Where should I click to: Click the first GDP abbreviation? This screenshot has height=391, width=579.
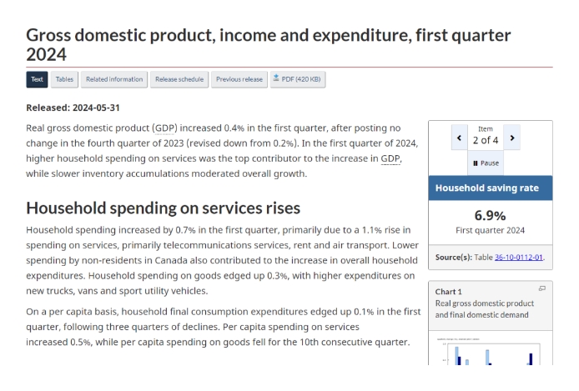click(x=165, y=128)
